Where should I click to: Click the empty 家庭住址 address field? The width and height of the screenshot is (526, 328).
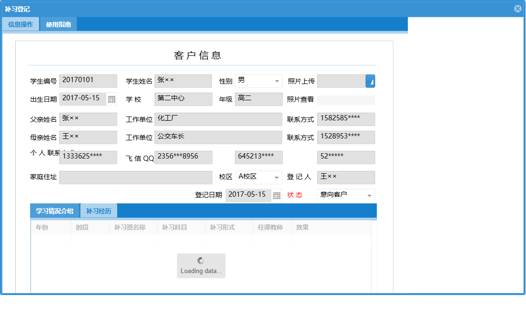coord(136,177)
